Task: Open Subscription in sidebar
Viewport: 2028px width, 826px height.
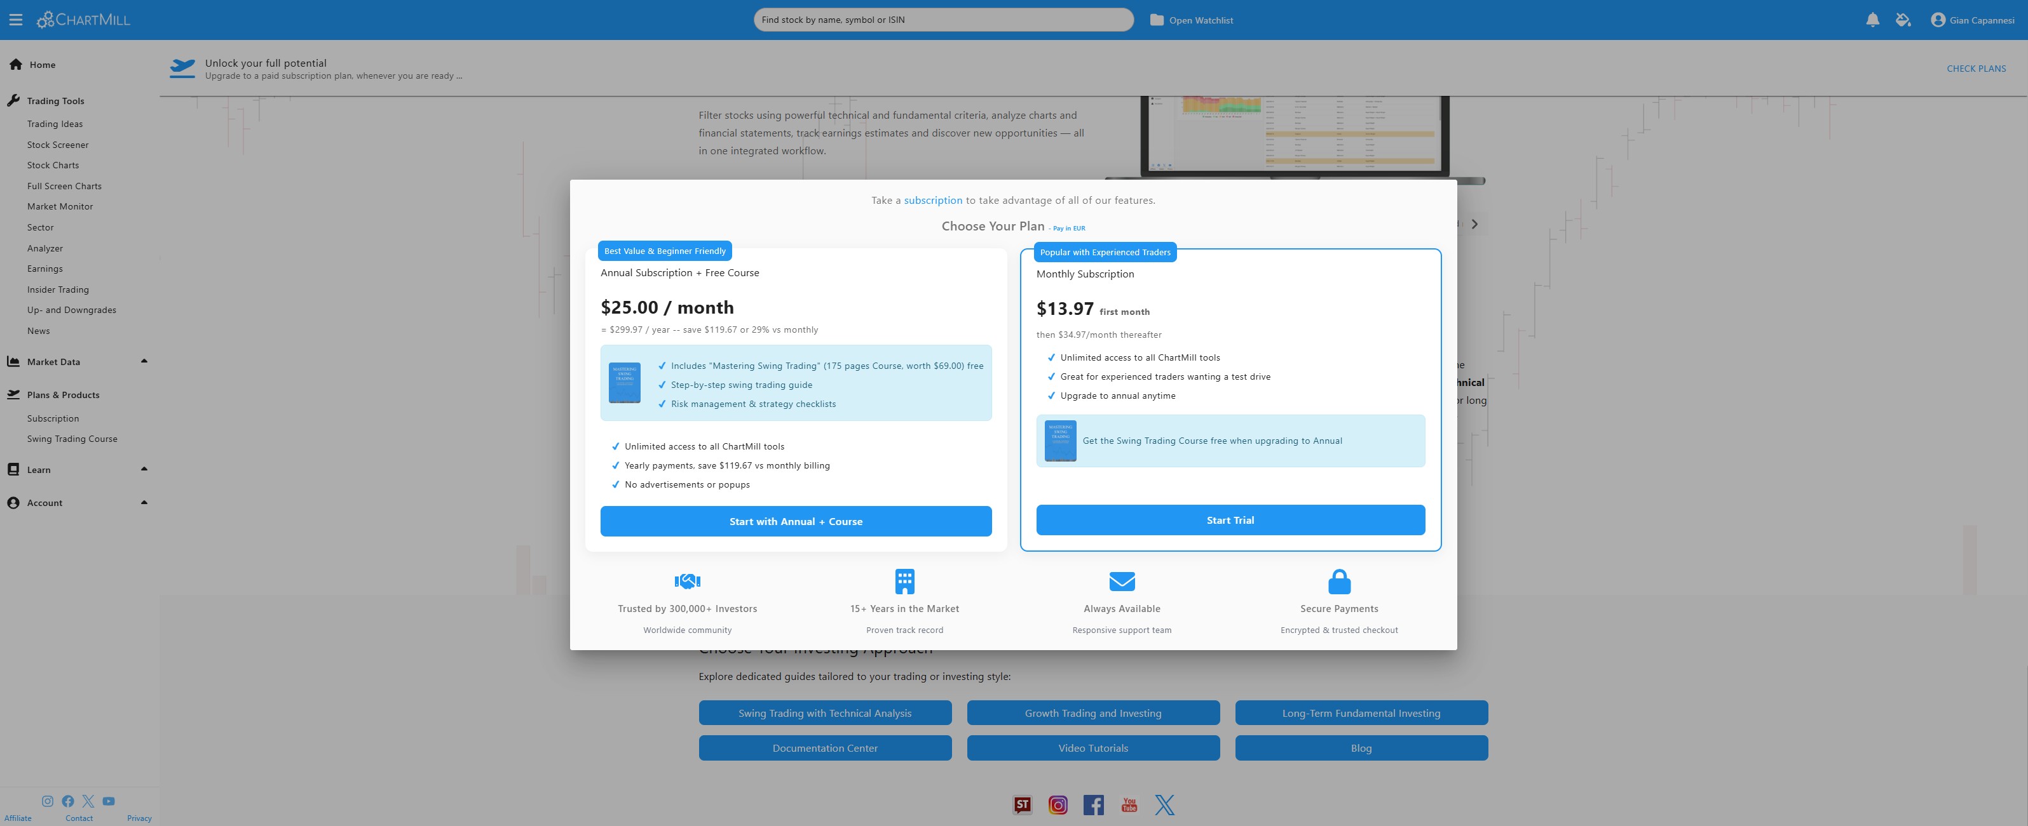Action: [x=53, y=418]
